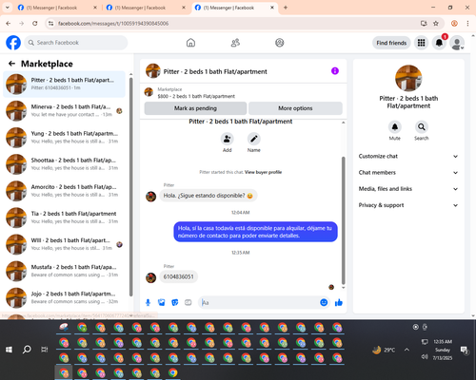Choose a GIF icon

[x=188, y=303]
